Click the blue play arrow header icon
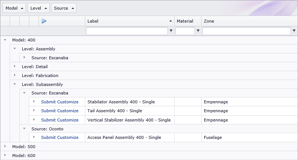The height and width of the screenshot is (160, 298). coord(44,21)
